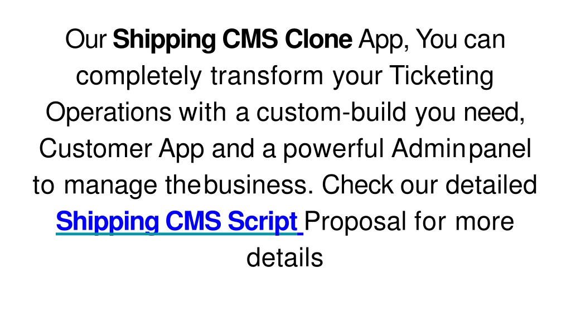The height and width of the screenshot is (321, 571).
Task: Click the word details on last line
Action: [x=285, y=257]
